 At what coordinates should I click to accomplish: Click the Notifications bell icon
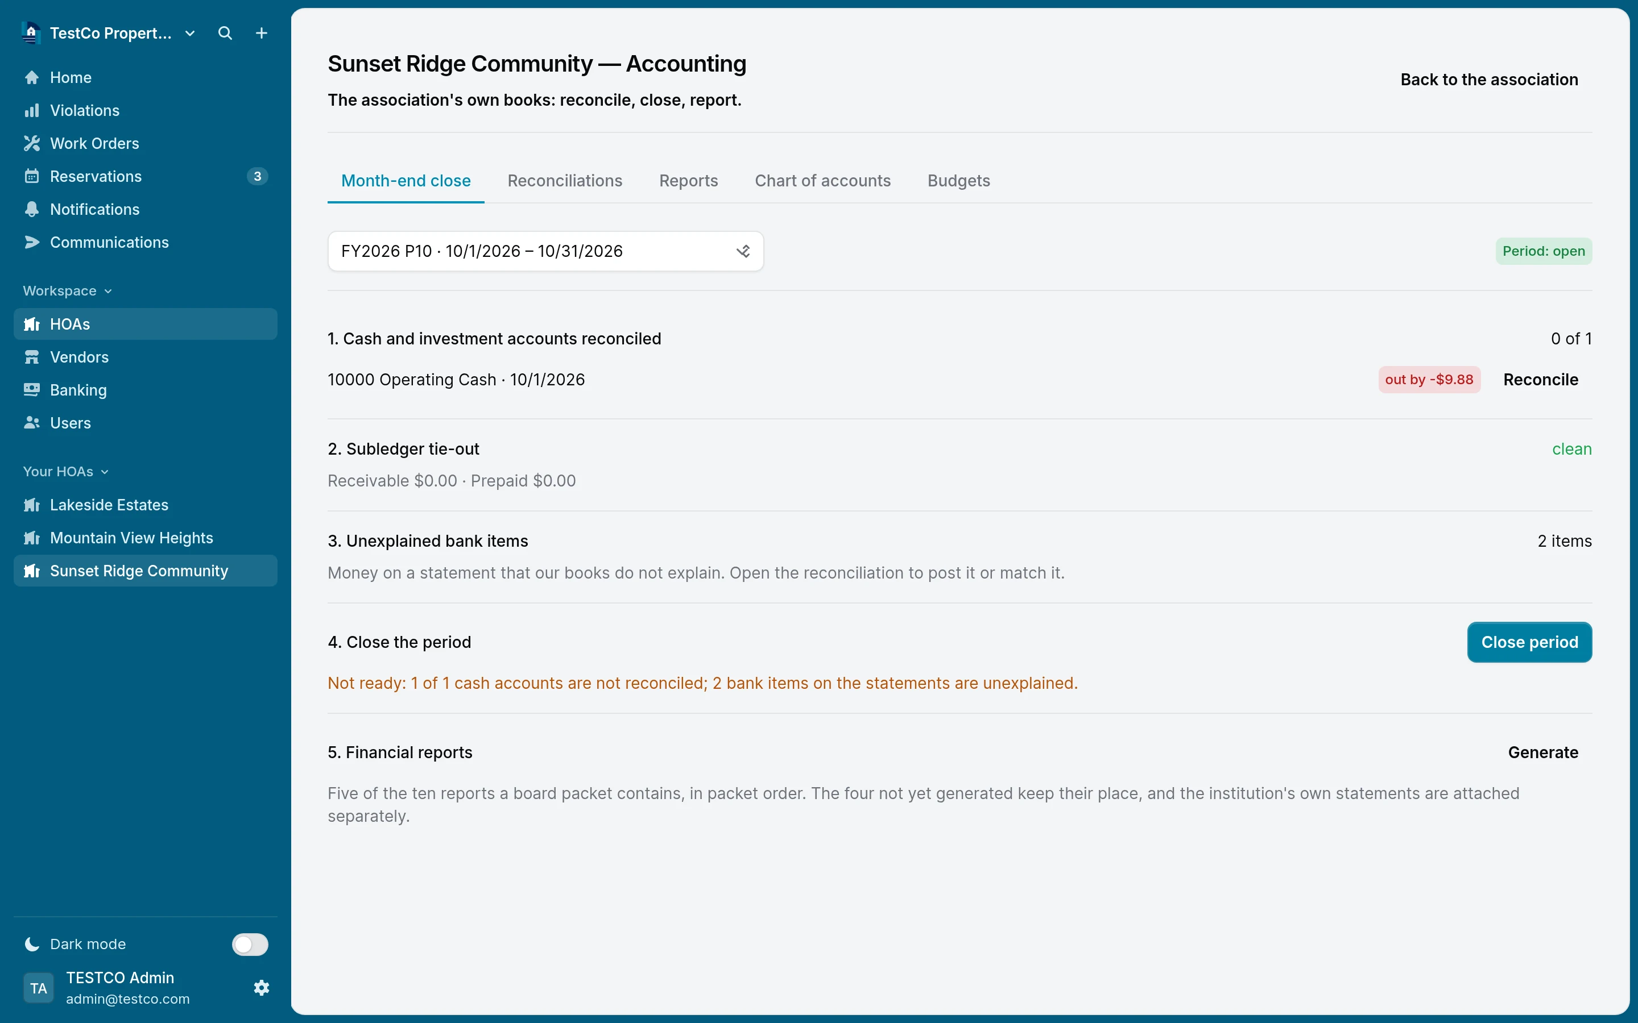[x=32, y=209]
